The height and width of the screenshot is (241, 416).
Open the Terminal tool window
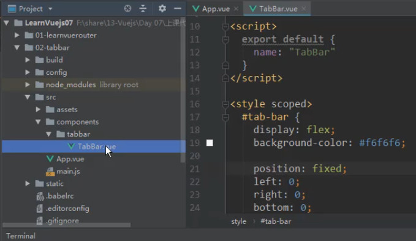[x=20, y=236]
